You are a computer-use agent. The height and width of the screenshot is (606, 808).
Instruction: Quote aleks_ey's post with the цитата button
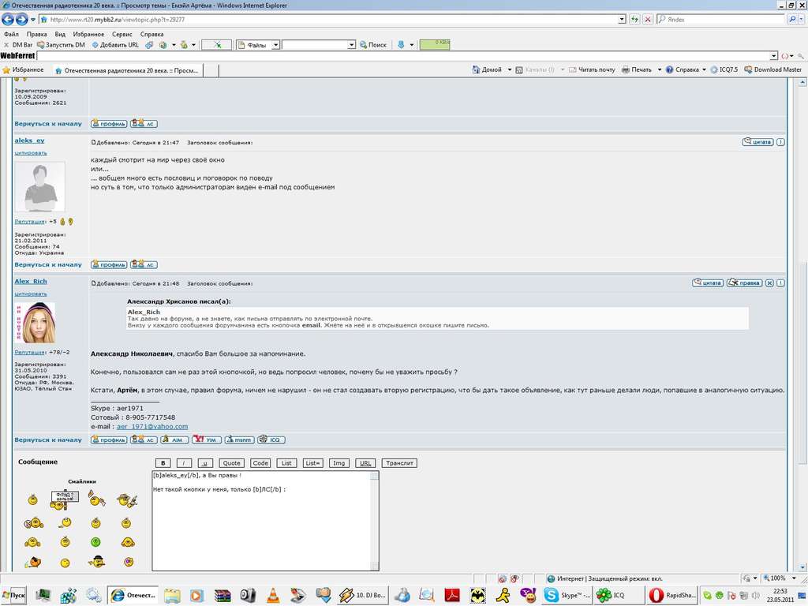coord(757,142)
